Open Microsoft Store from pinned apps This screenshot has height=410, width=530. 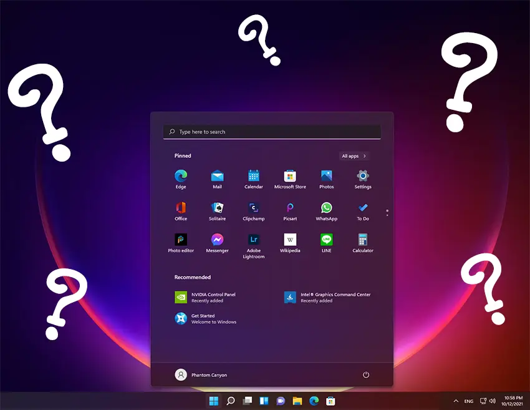[x=290, y=176]
